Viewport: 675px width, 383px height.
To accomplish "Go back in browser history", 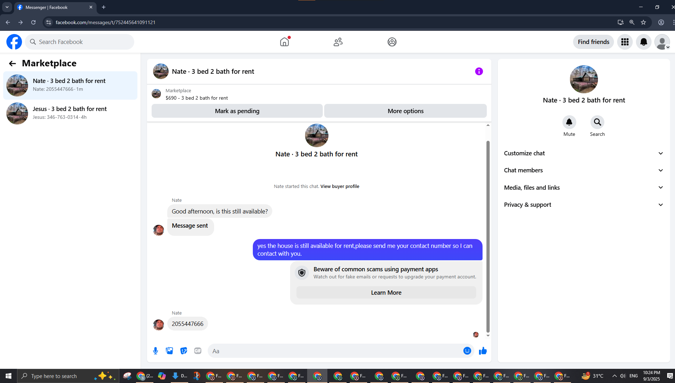I will click(x=8, y=22).
